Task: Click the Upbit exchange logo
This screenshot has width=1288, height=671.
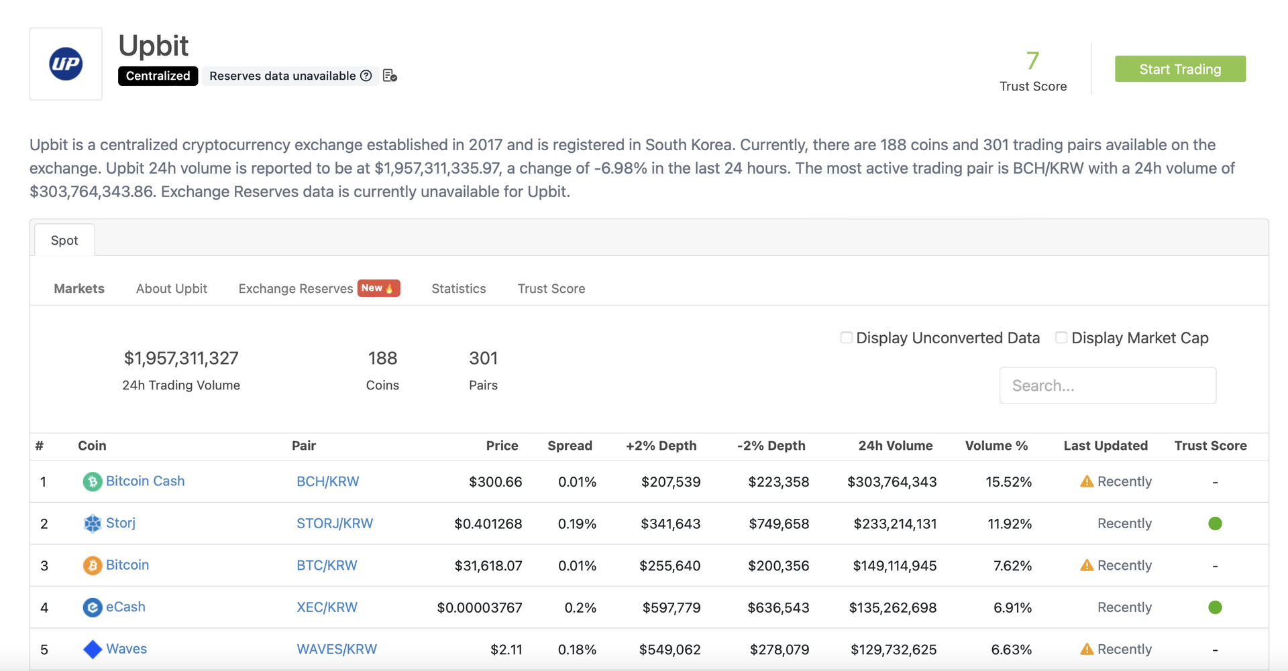Action: [x=66, y=64]
